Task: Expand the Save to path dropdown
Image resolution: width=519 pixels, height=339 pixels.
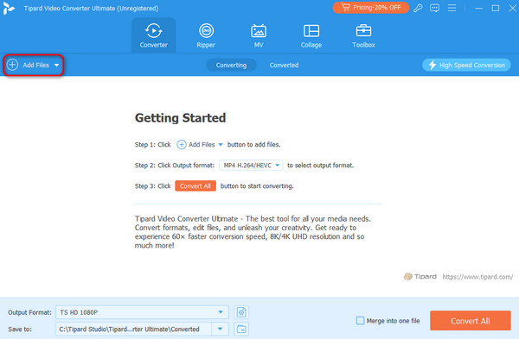Action: (220, 330)
